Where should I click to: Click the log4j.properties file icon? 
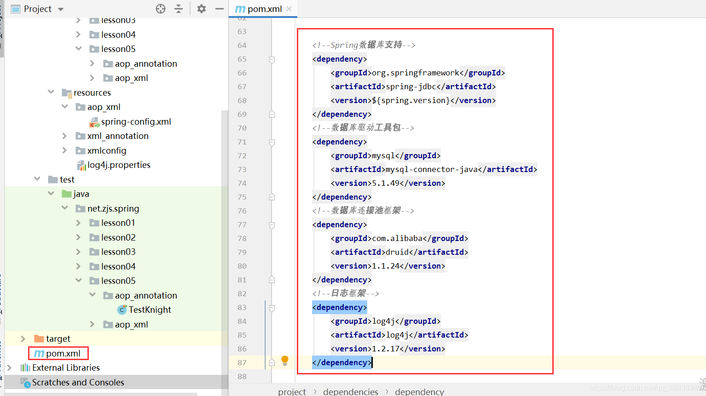coord(81,165)
